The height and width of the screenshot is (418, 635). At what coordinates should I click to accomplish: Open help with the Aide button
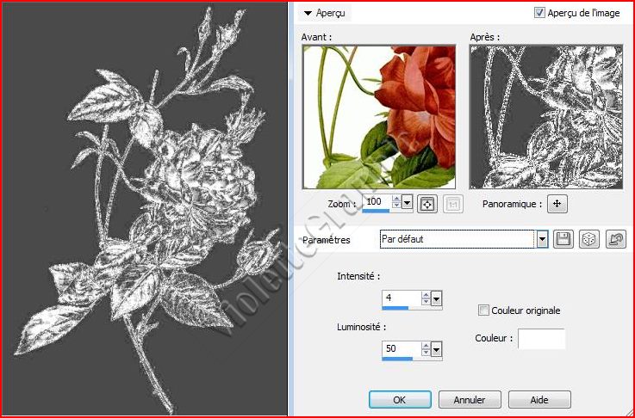tap(539, 400)
